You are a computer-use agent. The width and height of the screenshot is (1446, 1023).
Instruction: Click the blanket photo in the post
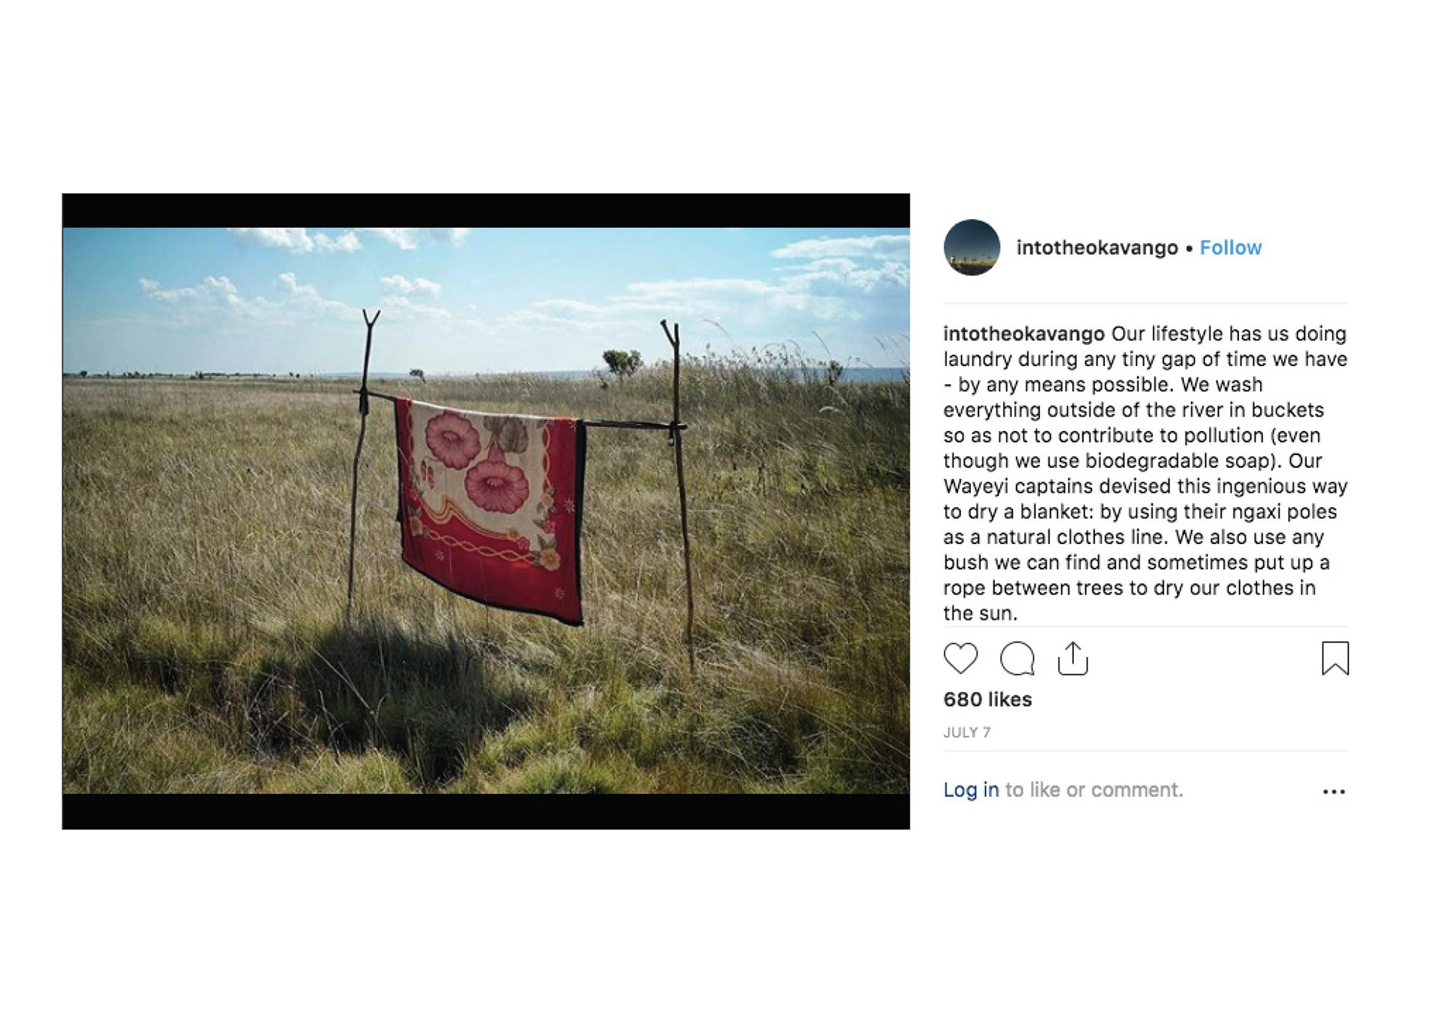click(486, 510)
